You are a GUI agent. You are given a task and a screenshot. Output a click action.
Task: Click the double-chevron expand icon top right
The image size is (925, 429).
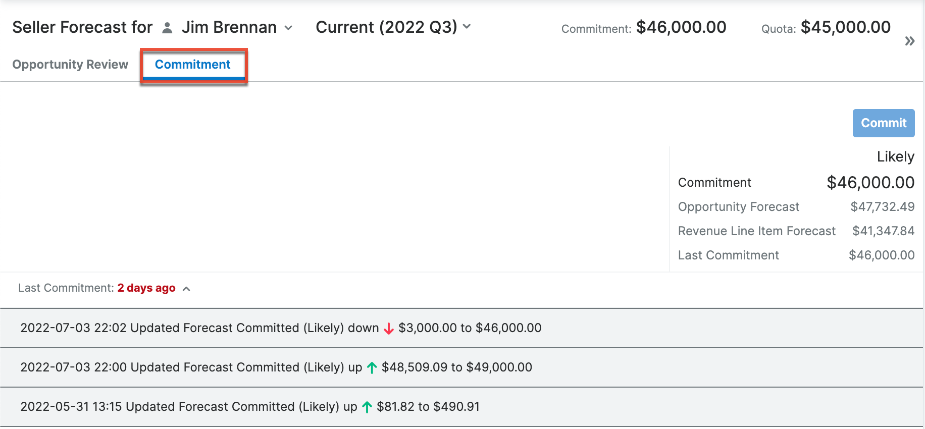910,40
